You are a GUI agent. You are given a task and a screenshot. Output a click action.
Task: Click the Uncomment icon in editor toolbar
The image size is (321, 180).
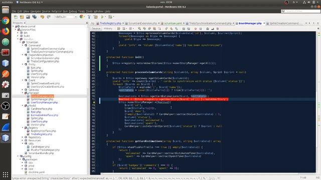213,29
